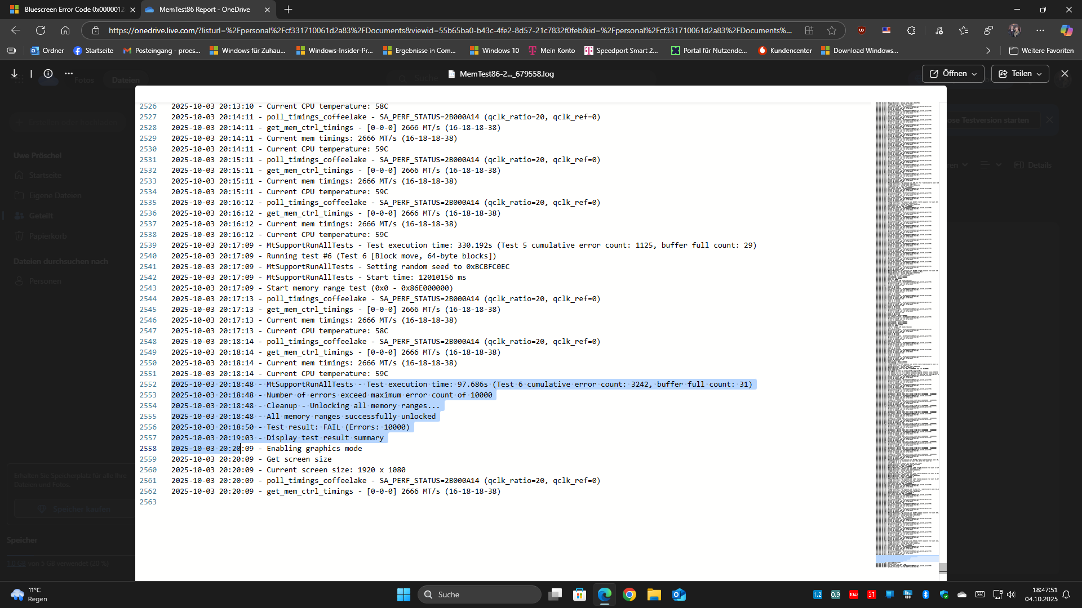Open the 1 GB storage usage link
1082x608 pixels.
click(x=17, y=563)
